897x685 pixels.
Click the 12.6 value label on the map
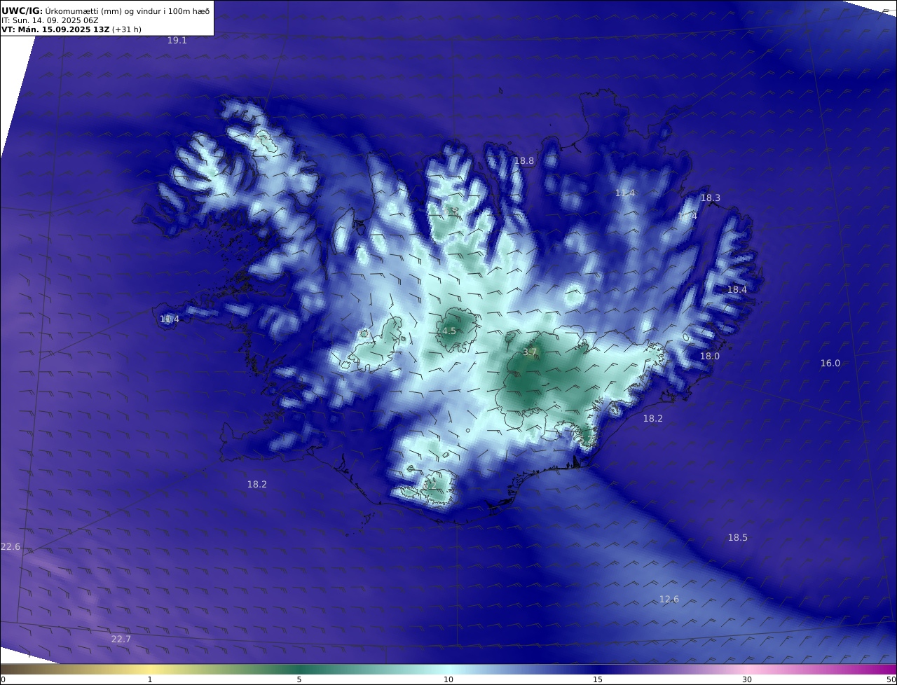(669, 600)
